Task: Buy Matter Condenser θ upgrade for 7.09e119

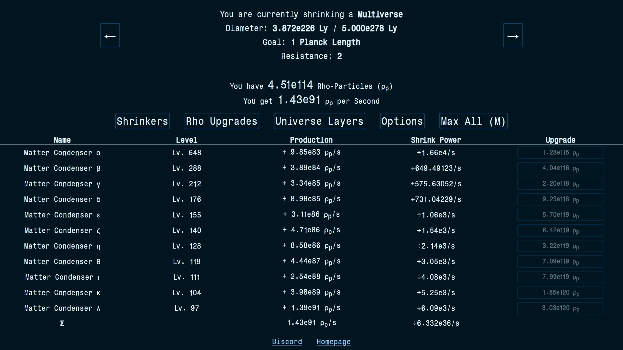Action: click(x=560, y=262)
